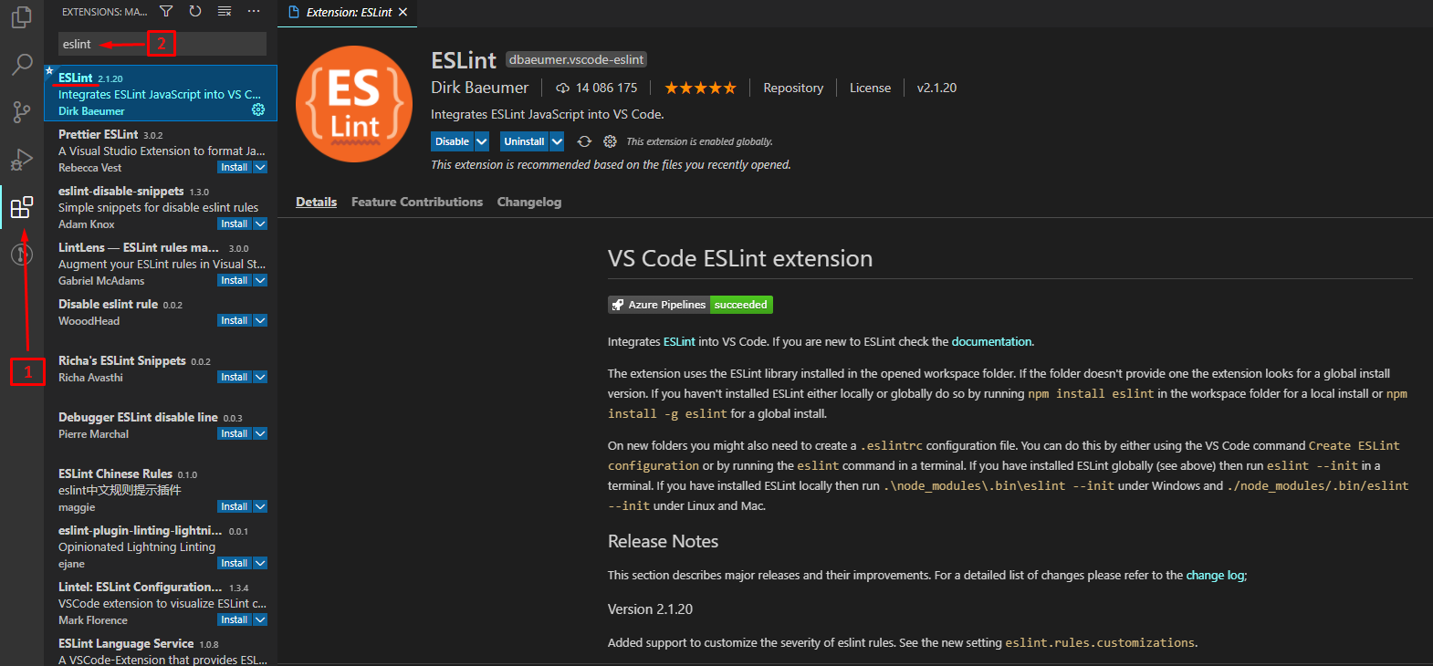The height and width of the screenshot is (666, 1433).
Task: Click the filter extensions funnel icon
Action: [x=166, y=11]
